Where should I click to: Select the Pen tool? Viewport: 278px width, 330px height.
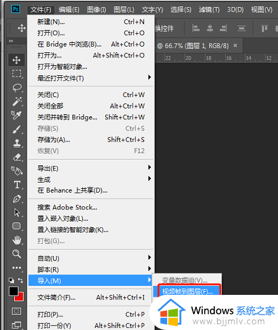coord(17,199)
